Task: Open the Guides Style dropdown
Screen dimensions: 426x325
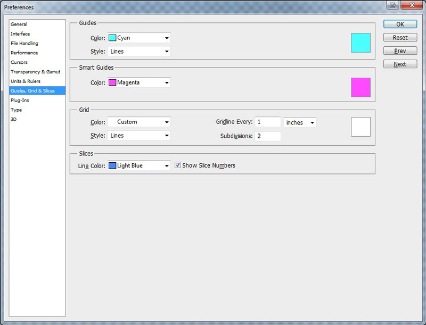Action: tap(139, 52)
